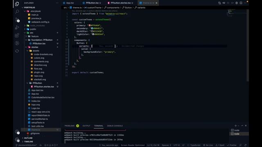Open App.test.tsx in the explorer
The height and width of the screenshot is (147, 262).
tap(37, 90)
